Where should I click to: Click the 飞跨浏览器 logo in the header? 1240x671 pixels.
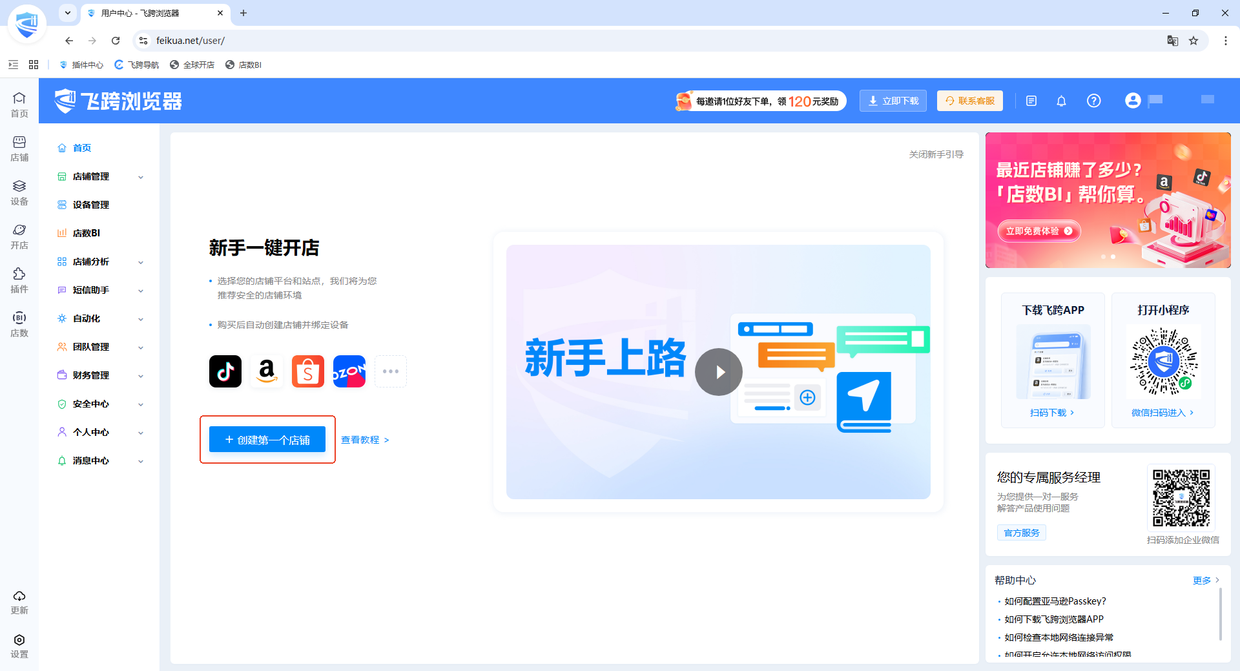tap(118, 101)
